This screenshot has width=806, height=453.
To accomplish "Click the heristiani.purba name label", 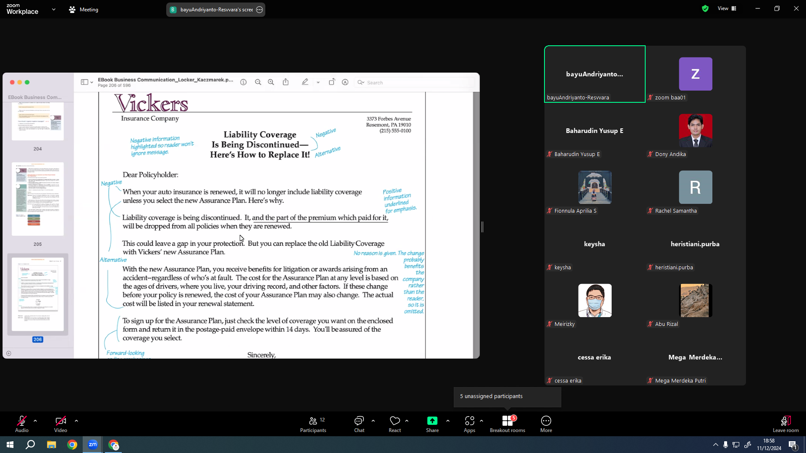I will click(x=674, y=268).
